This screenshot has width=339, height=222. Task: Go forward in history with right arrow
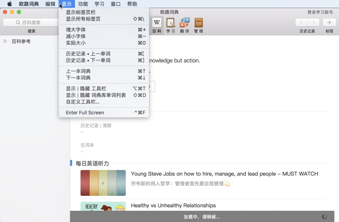coord(313,22)
